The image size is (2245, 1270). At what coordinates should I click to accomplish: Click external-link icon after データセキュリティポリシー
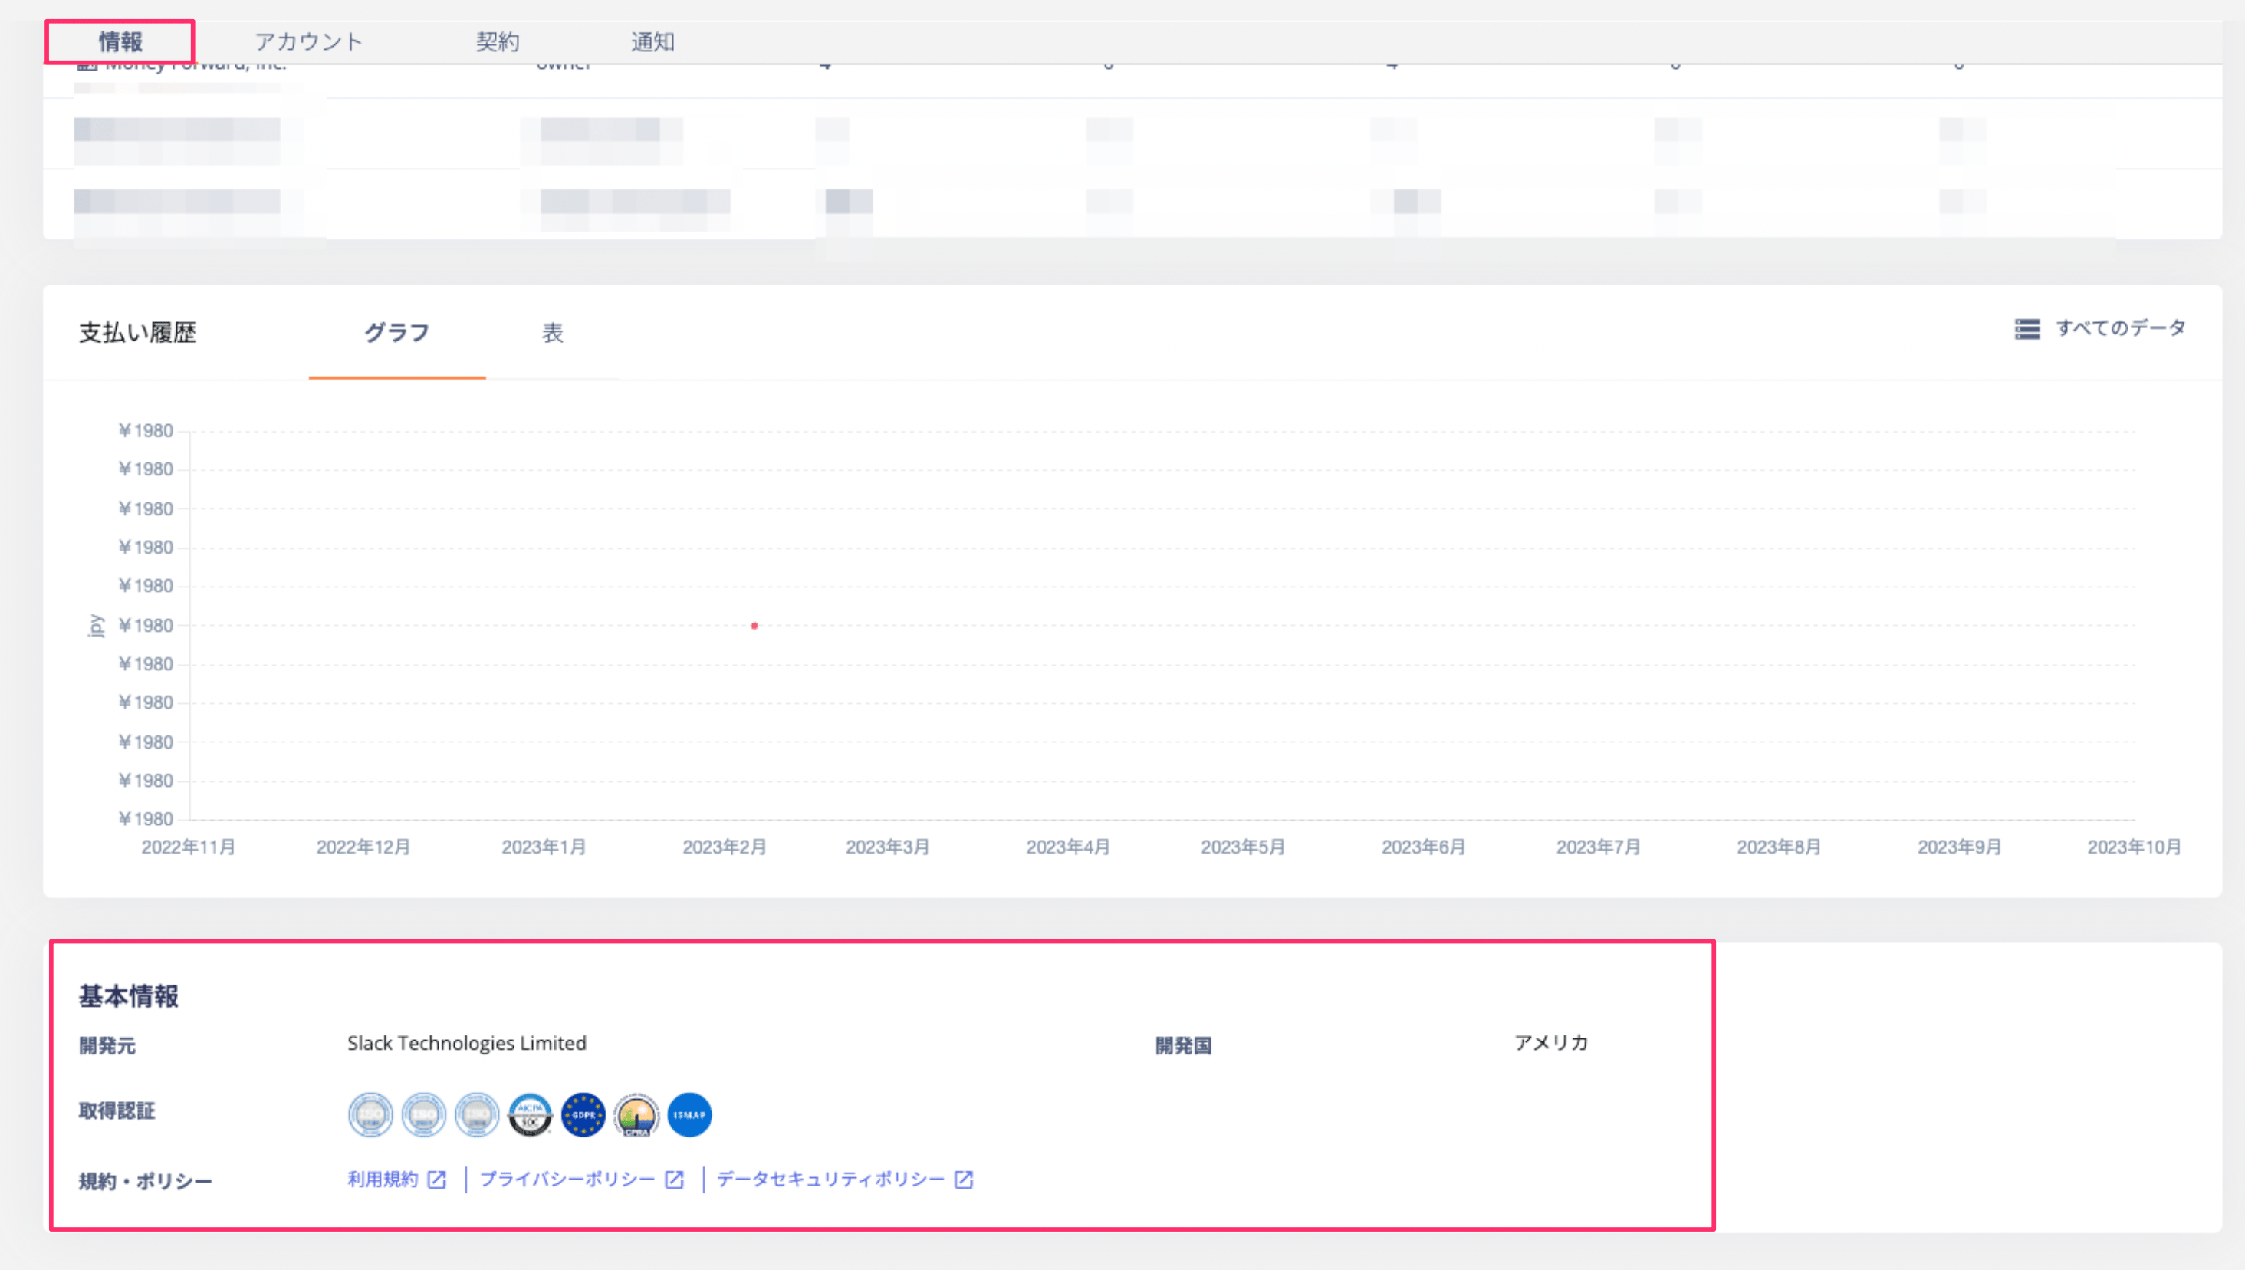pyautogui.click(x=965, y=1180)
